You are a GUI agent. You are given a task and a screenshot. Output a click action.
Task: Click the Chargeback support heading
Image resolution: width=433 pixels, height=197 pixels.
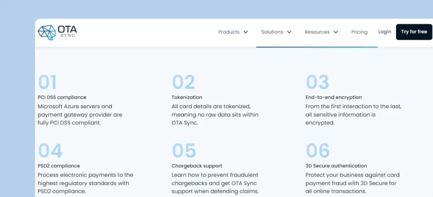197,166
